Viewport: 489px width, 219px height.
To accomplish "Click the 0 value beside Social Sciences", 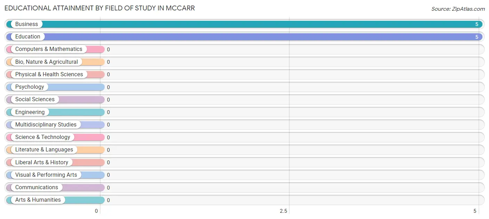I will pyautogui.click(x=108, y=100).
